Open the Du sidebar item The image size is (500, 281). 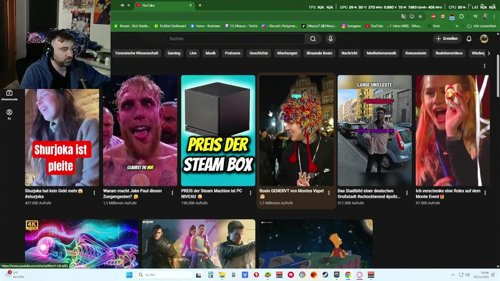pyautogui.click(x=9, y=114)
